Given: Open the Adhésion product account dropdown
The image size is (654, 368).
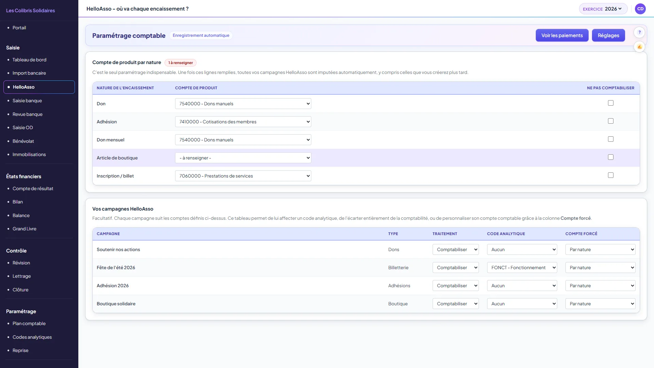Looking at the screenshot, I should click(243, 122).
